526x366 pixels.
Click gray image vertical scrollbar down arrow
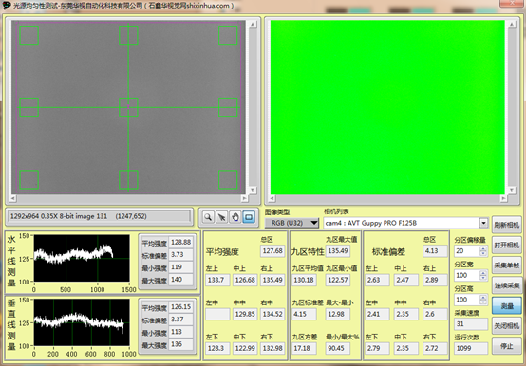253,191
